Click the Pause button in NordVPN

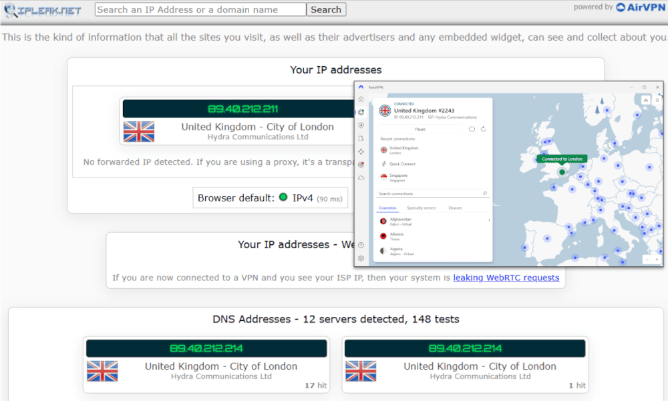[x=420, y=129]
